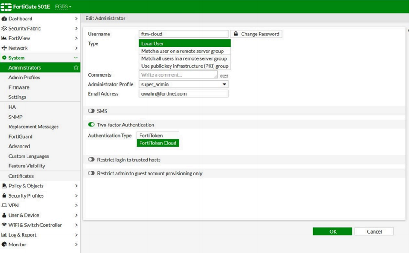This screenshot has width=409, height=253.
Task: Select FortiToken as the authentication type
Action: coord(158,136)
